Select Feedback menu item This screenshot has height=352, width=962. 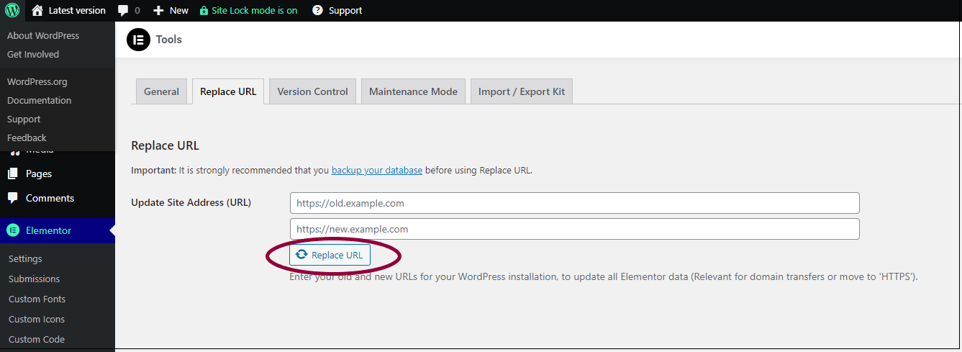[27, 137]
